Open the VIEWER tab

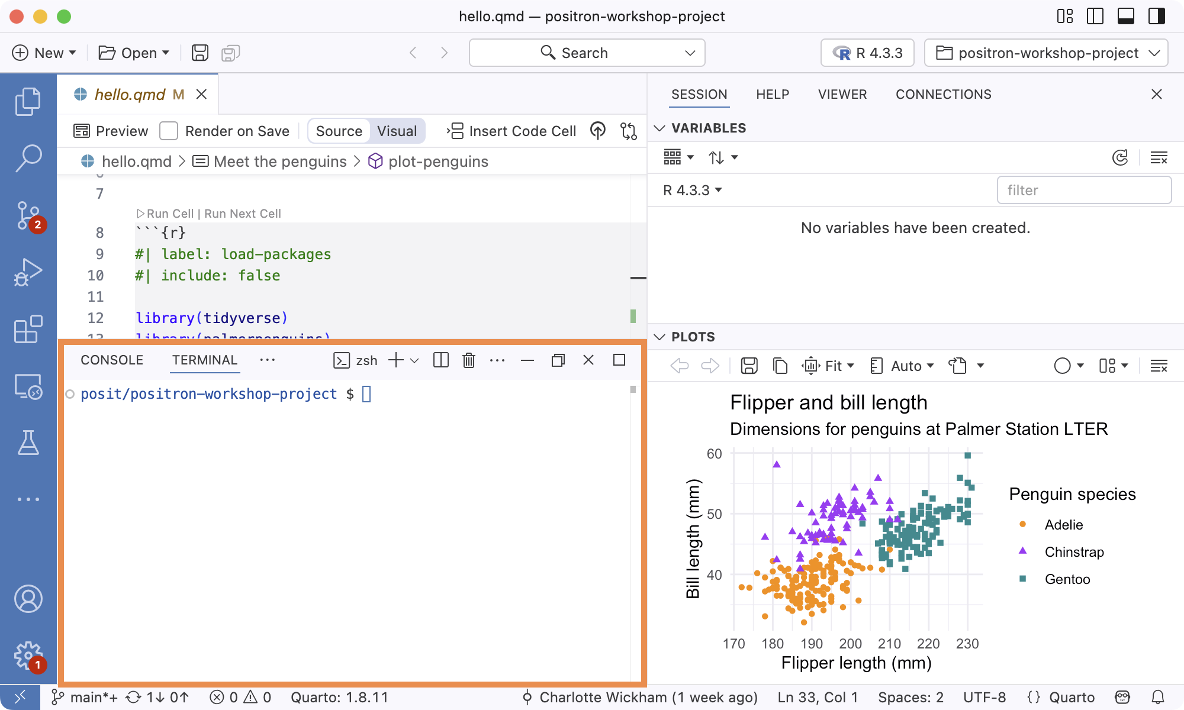point(842,94)
